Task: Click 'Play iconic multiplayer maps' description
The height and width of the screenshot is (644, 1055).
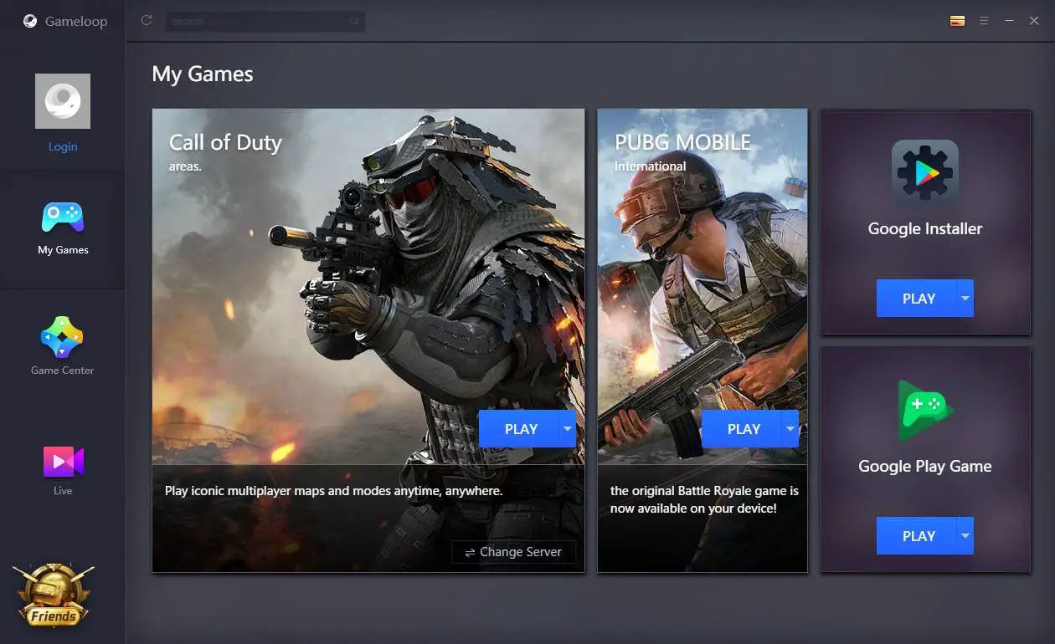Action: [333, 491]
